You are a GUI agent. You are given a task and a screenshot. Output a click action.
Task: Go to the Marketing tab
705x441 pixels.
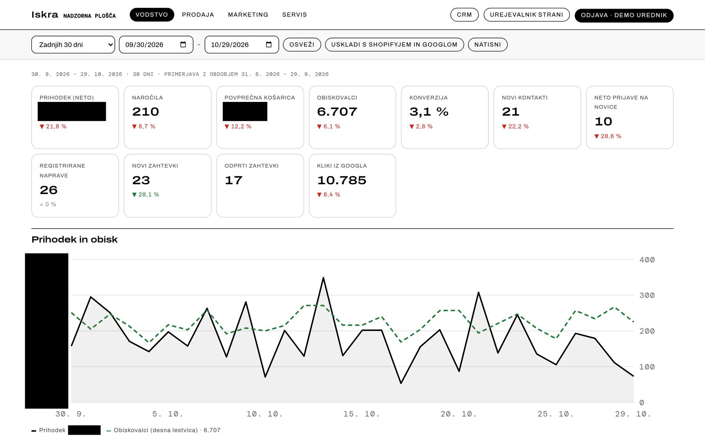tap(248, 15)
